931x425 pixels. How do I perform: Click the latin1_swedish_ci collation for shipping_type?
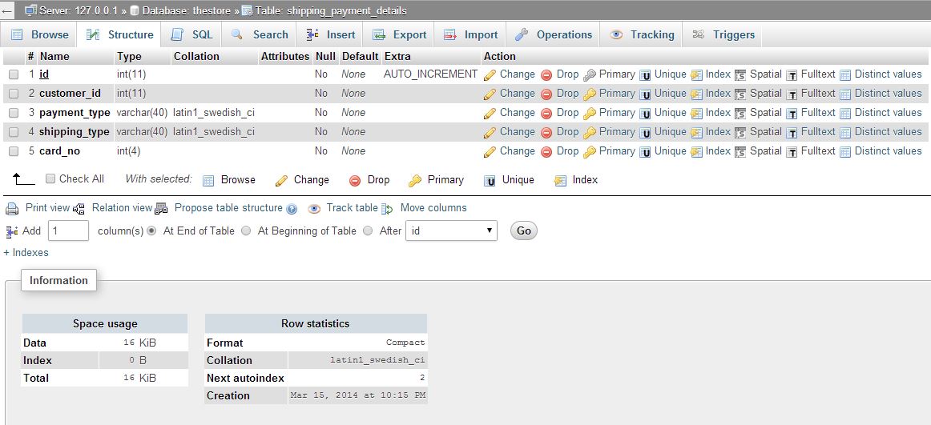pos(214,131)
